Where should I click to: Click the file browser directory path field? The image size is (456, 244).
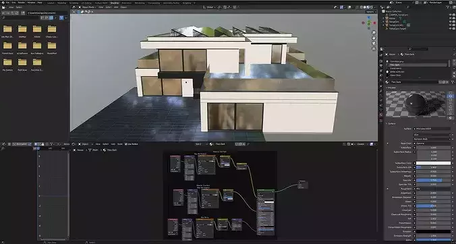47,13
